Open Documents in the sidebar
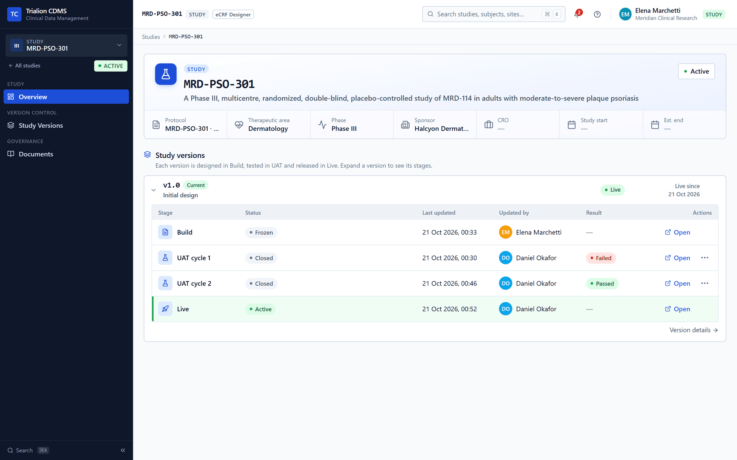This screenshot has width=737, height=460. coord(66,154)
